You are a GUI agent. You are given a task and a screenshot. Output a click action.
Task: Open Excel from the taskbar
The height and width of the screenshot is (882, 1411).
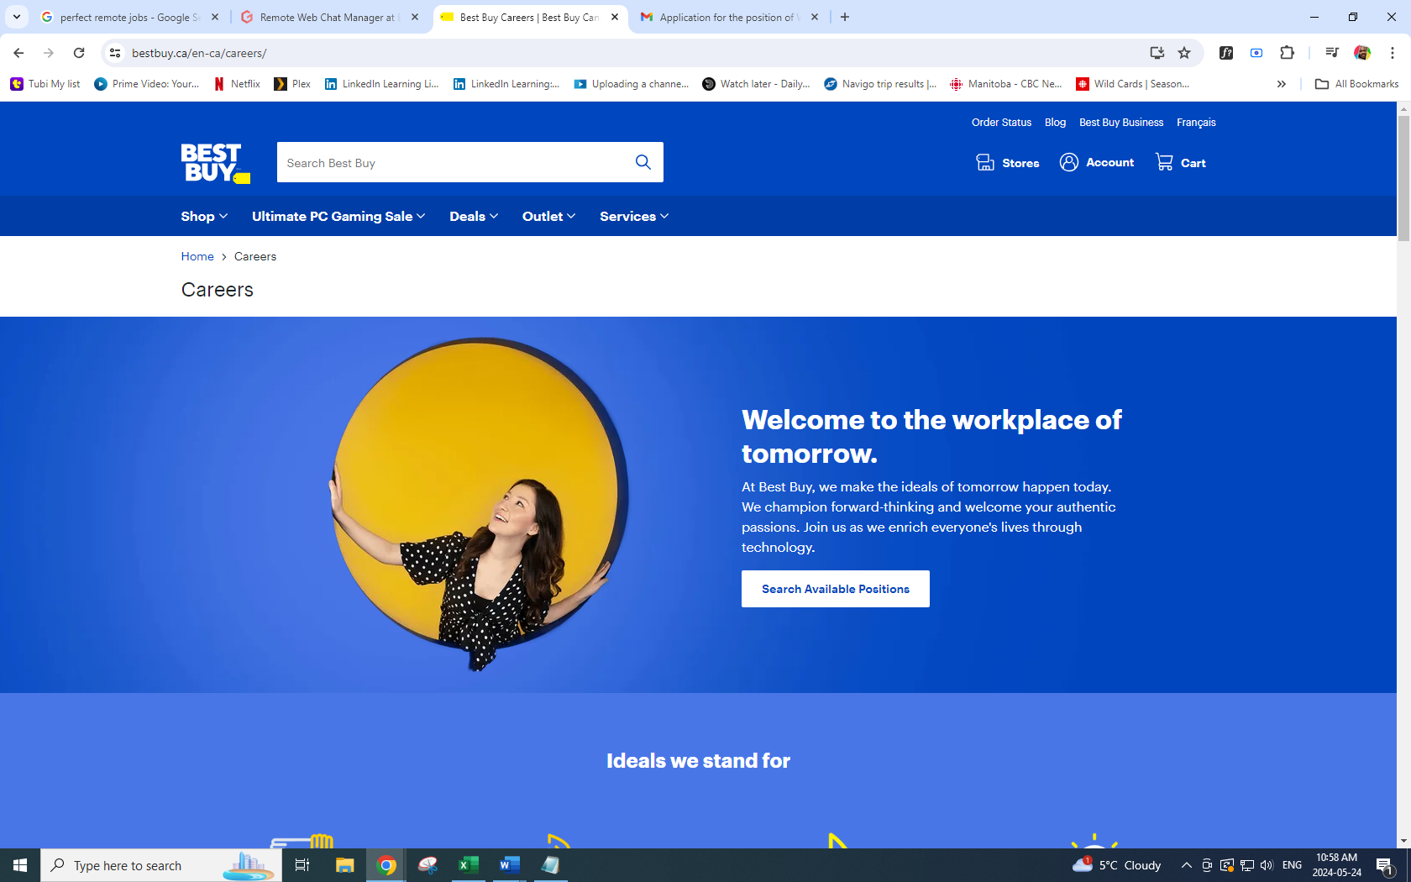(x=468, y=865)
